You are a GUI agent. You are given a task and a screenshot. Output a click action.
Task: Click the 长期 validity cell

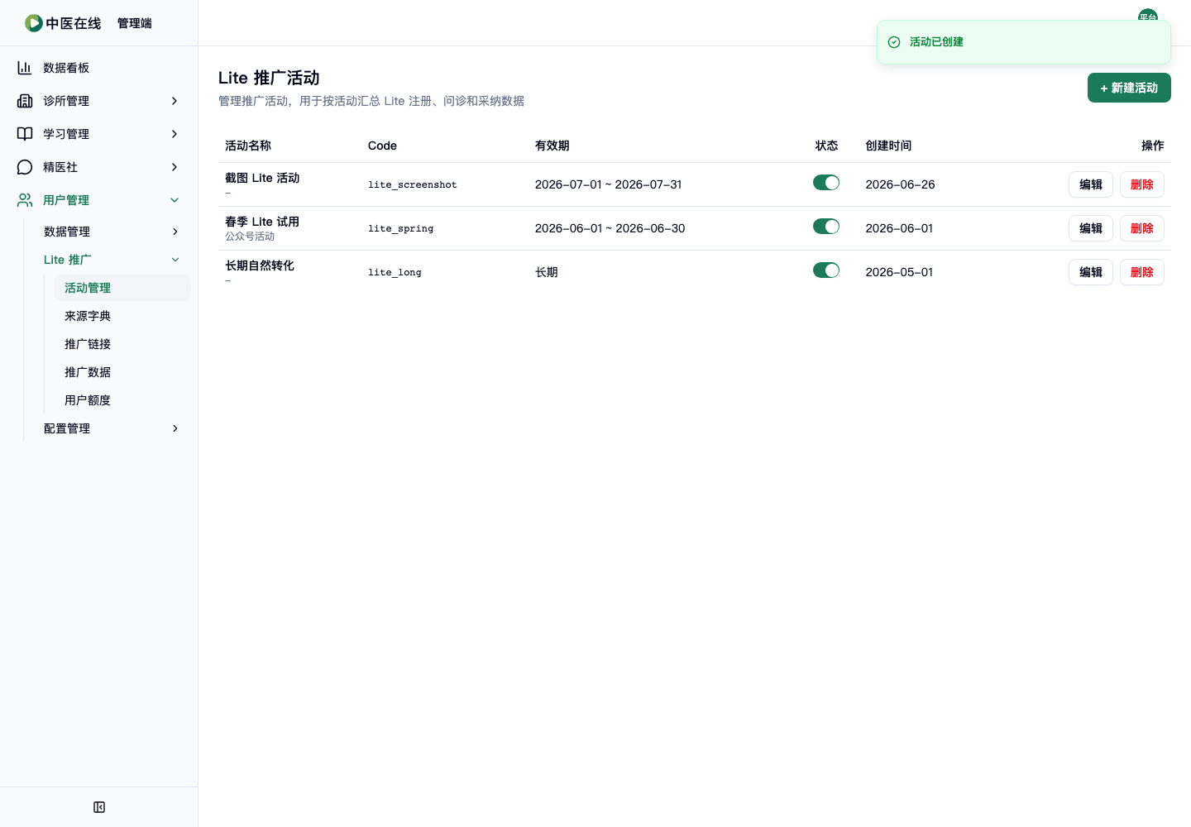click(x=547, y=272)
